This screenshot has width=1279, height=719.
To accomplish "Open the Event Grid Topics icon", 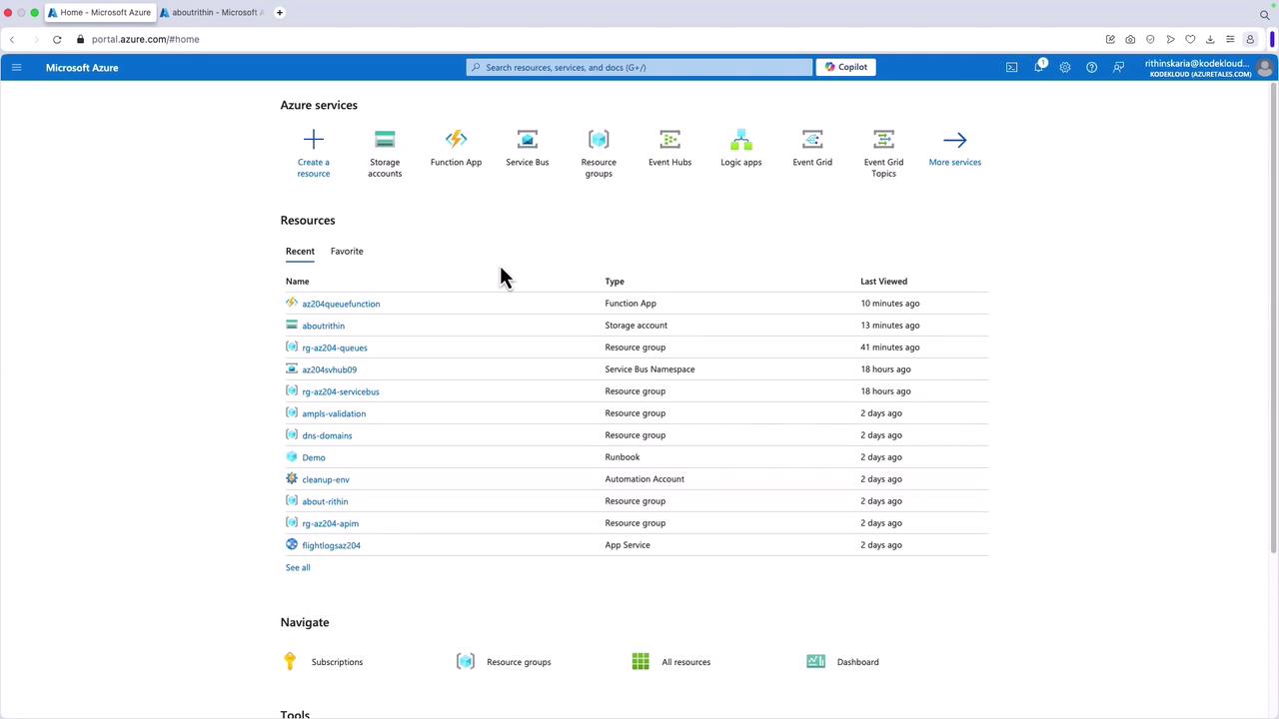I will click(x=883, y=140).
